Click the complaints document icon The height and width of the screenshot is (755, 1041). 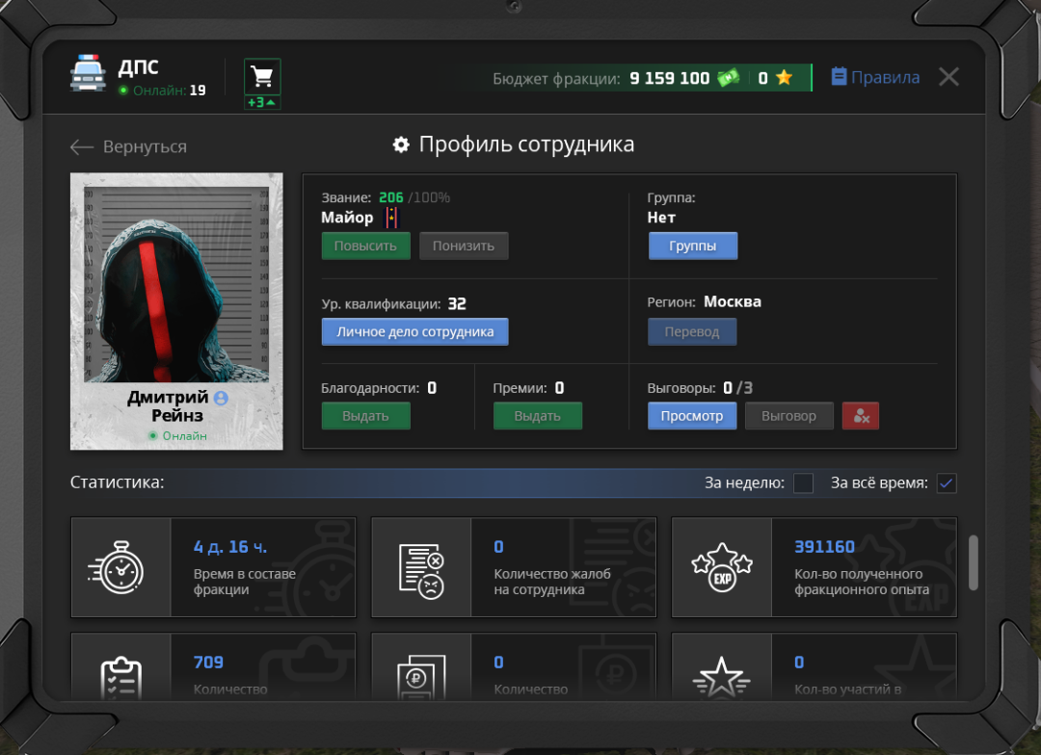421,570
